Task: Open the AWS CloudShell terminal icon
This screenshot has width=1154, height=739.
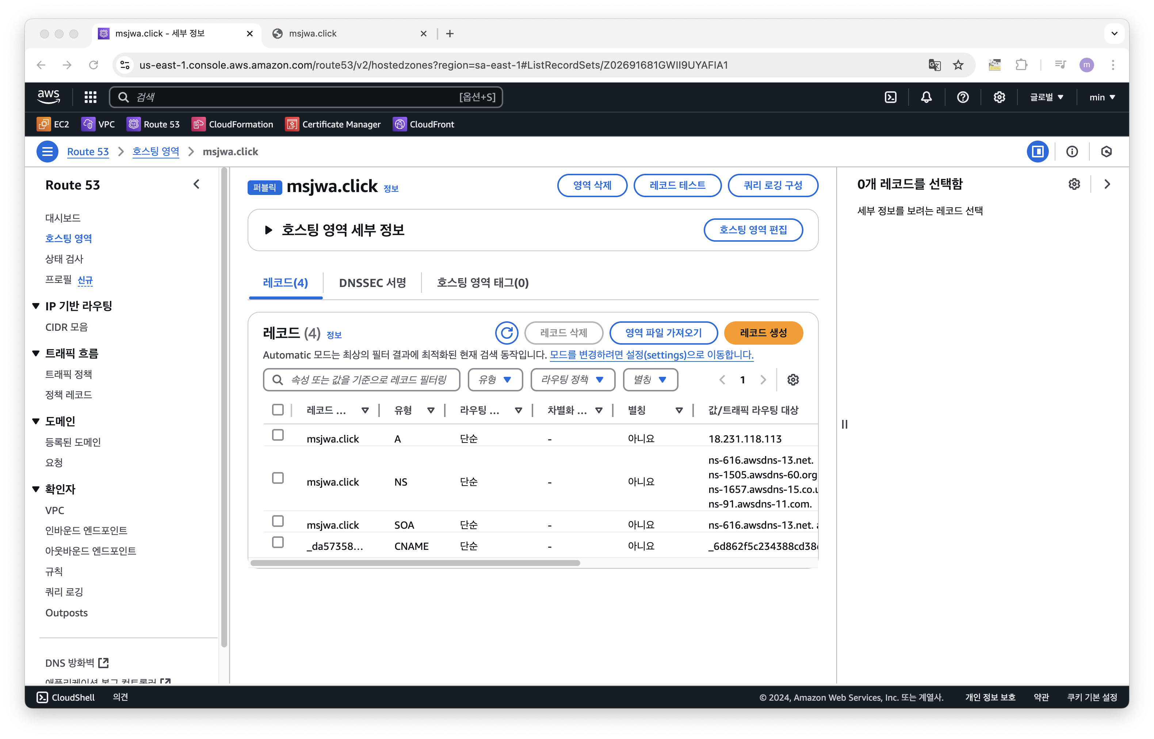Action: (x=891, y=97)
